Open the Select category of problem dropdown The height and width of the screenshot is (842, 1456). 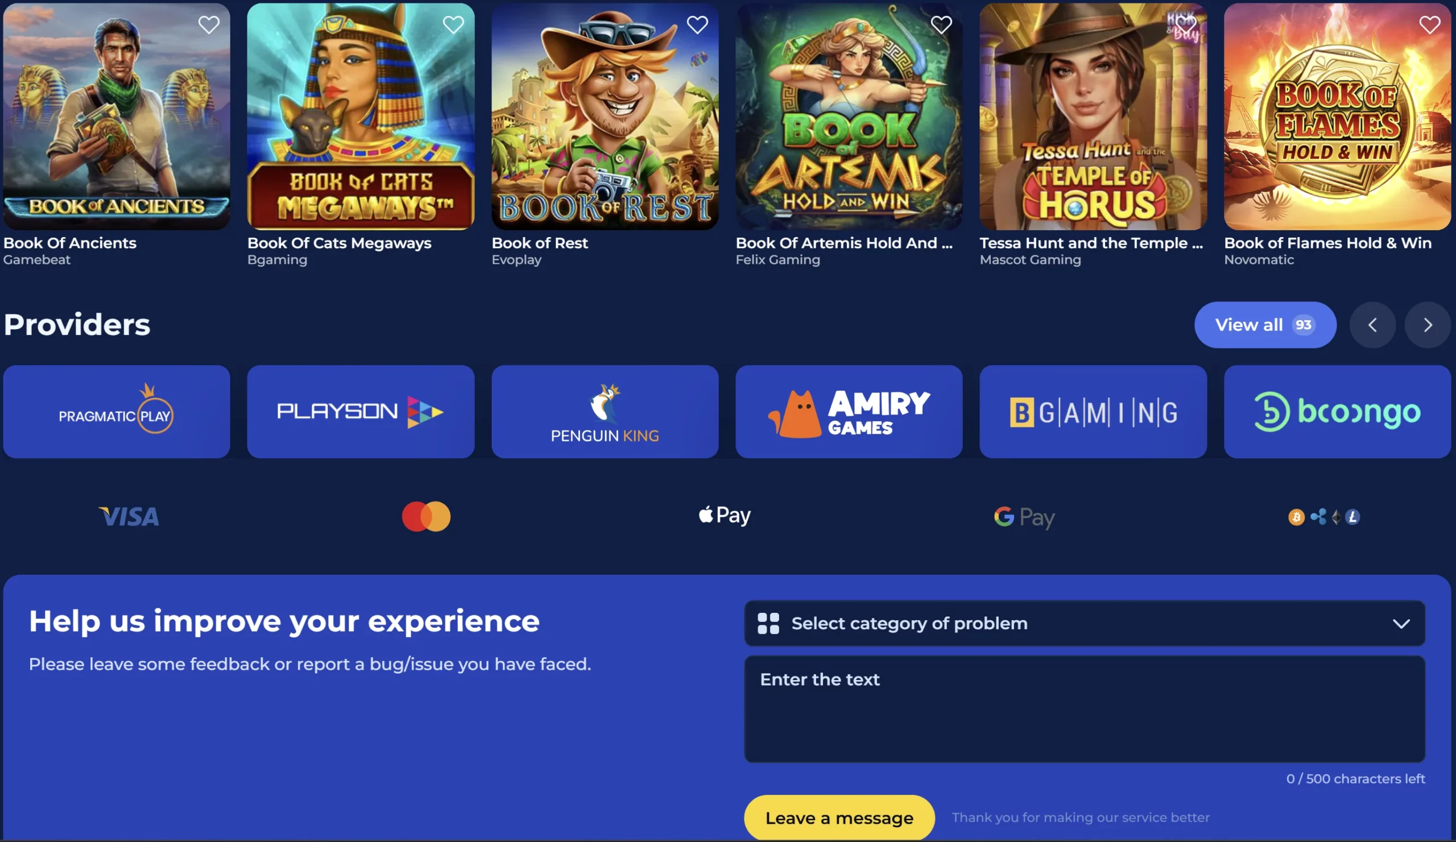1085,624
